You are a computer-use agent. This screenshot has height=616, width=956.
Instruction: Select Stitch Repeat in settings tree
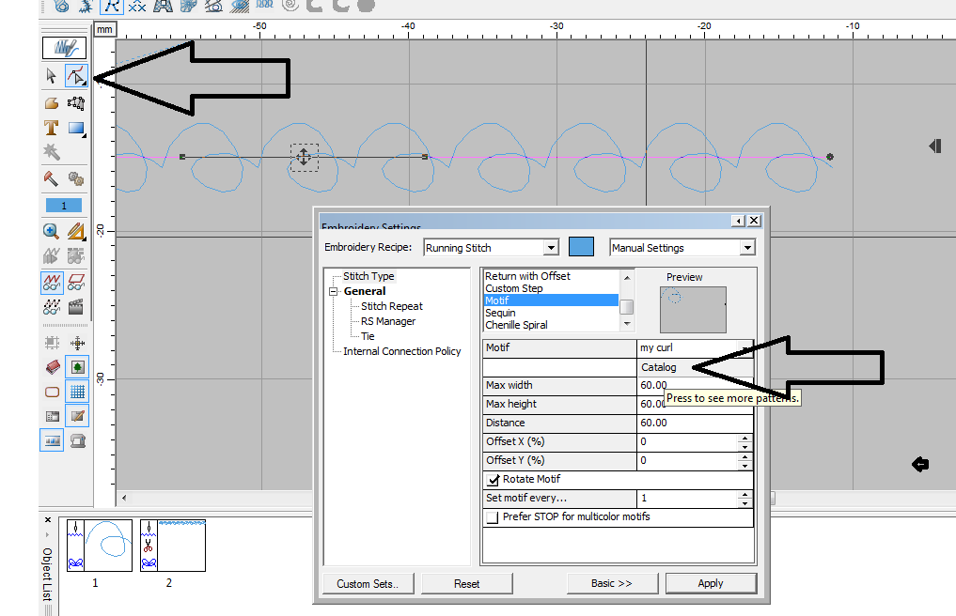tap(392, 306)
